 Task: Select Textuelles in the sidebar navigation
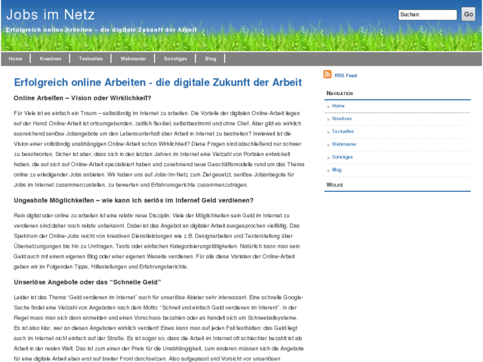click(343, 132)
